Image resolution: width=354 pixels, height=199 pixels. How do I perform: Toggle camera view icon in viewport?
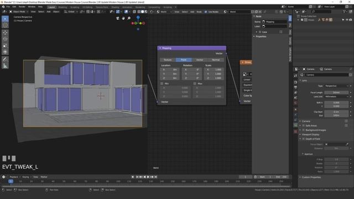118,18
